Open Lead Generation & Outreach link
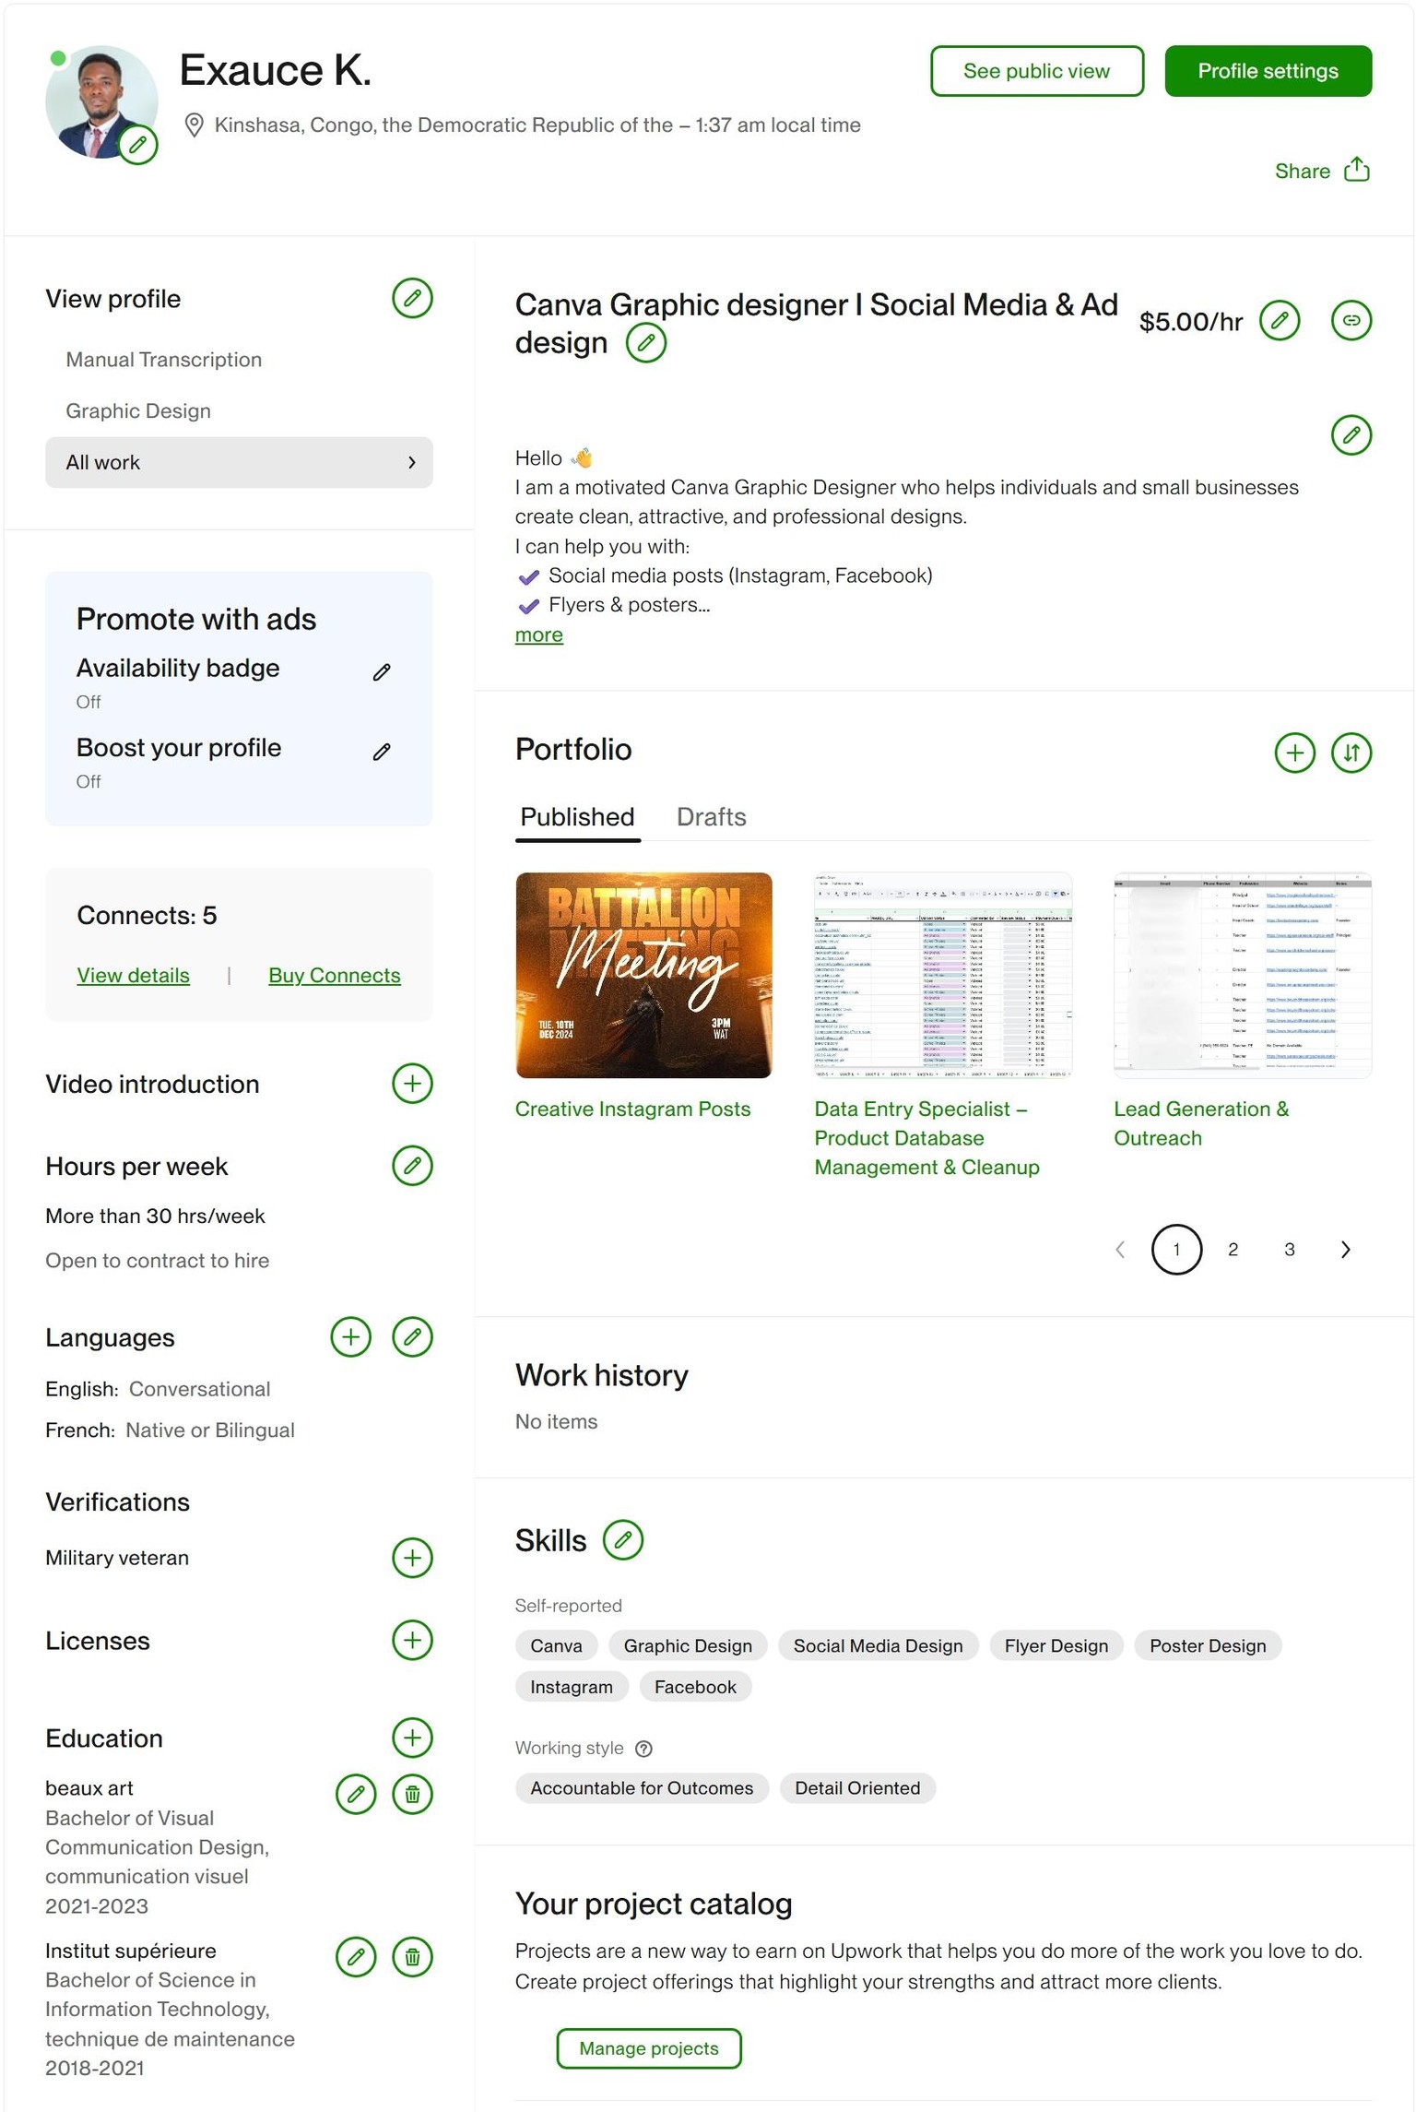This screenshot has width=1416, height=2112. click(x=1201, y=1123)
